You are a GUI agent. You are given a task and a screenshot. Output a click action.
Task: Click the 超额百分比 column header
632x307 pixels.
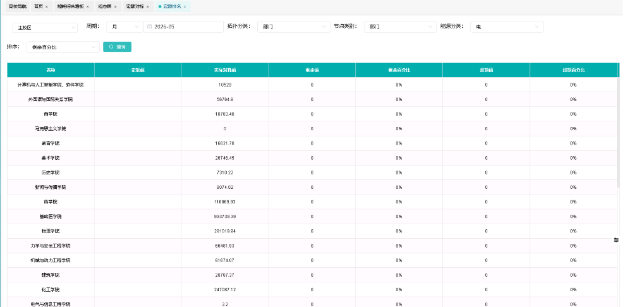point(573,70)
